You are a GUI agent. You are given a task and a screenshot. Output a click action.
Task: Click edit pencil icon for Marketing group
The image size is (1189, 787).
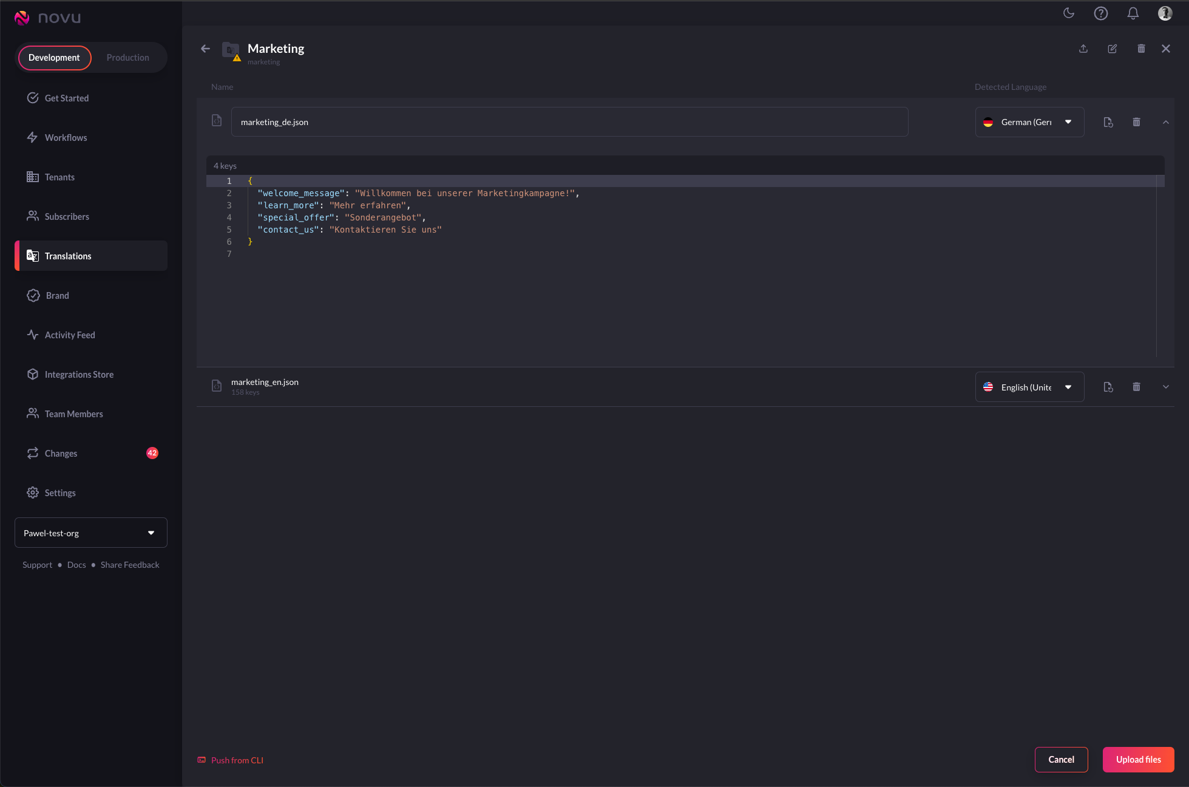tap(1113, 49)
